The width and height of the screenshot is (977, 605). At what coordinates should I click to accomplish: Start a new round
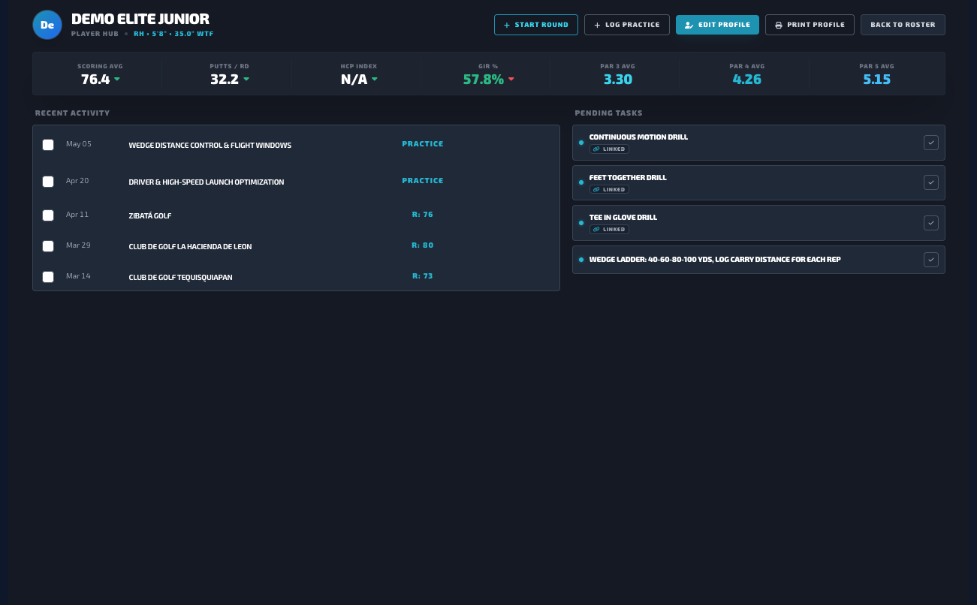tap(536, 25)
